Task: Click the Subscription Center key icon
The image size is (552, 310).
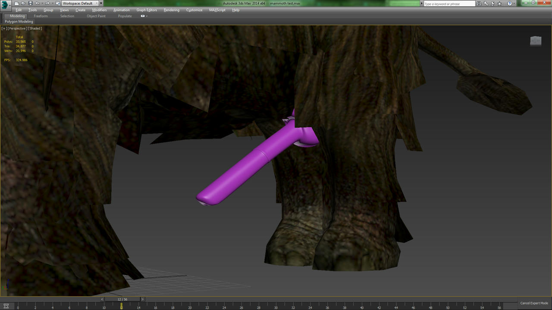Action: (x=486, y=3)
